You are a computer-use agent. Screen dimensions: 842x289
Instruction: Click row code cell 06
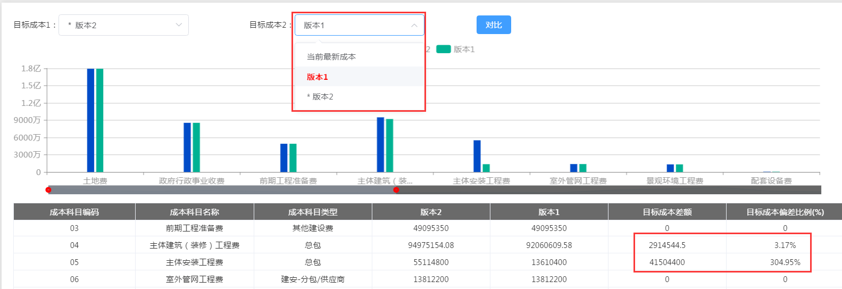74,279
